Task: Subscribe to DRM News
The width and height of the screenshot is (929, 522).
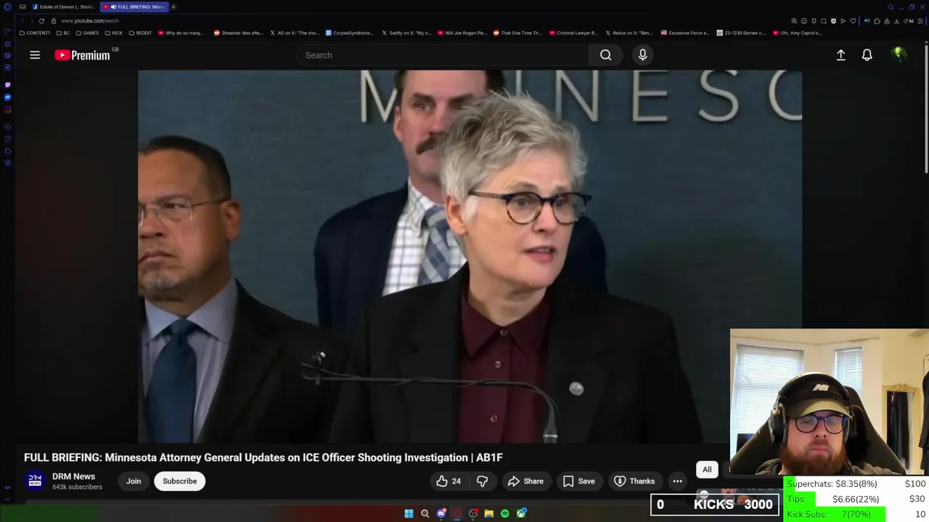Action: click(179, 481)
